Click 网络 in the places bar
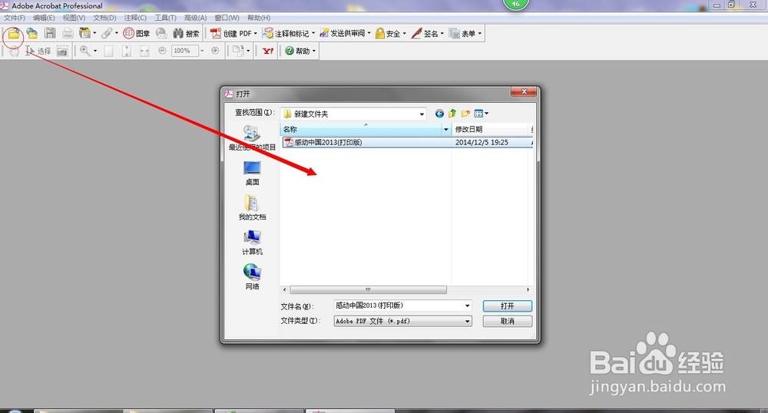Image resolution: width=768 pixels, height=413 pixels. pyautogui.click(x=252, y=277)
